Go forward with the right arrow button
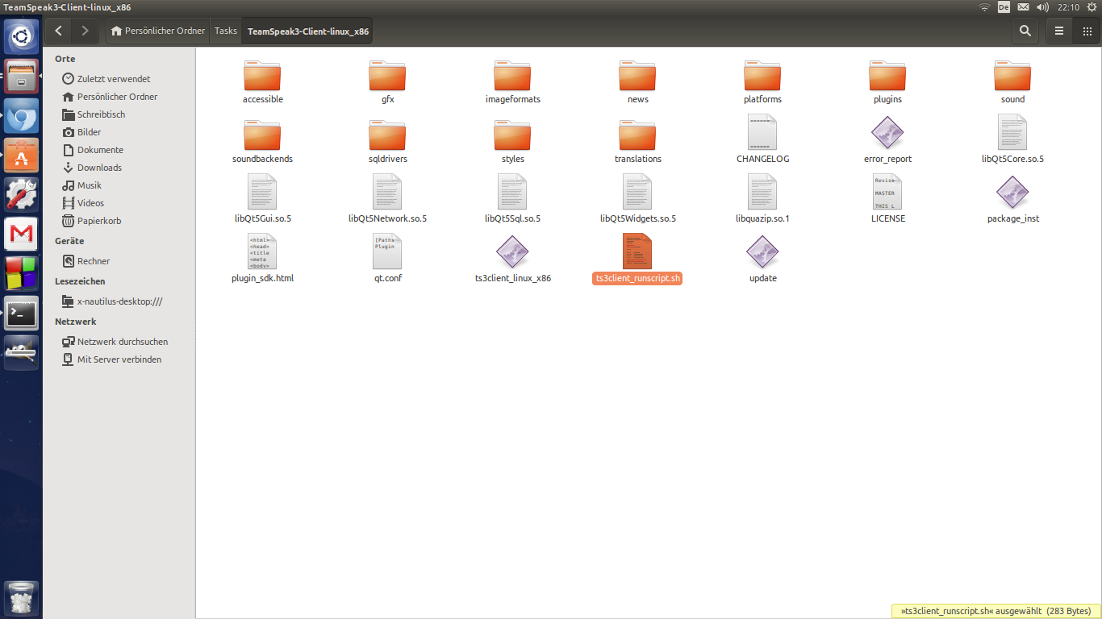Screen dimensions: 1102x619 (x=85, y=31)
